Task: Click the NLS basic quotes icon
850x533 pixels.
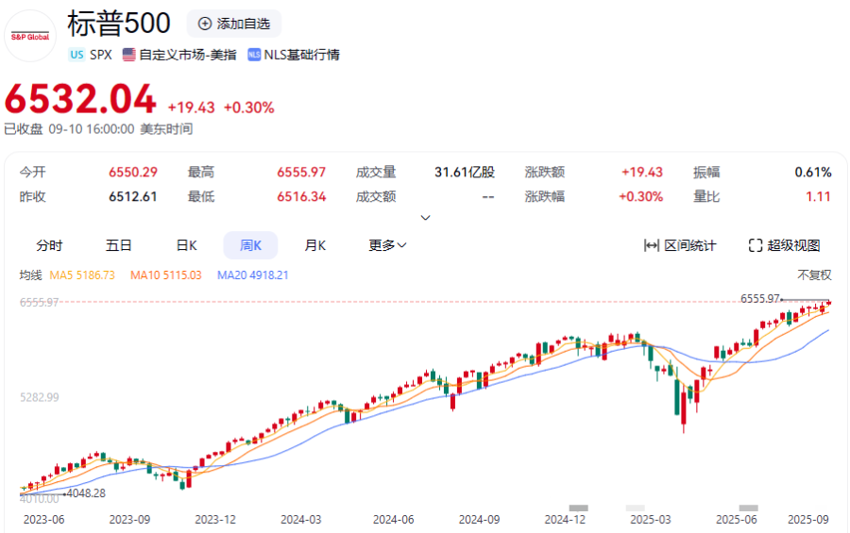Action: pyautogui.click(x=254, y=55)
